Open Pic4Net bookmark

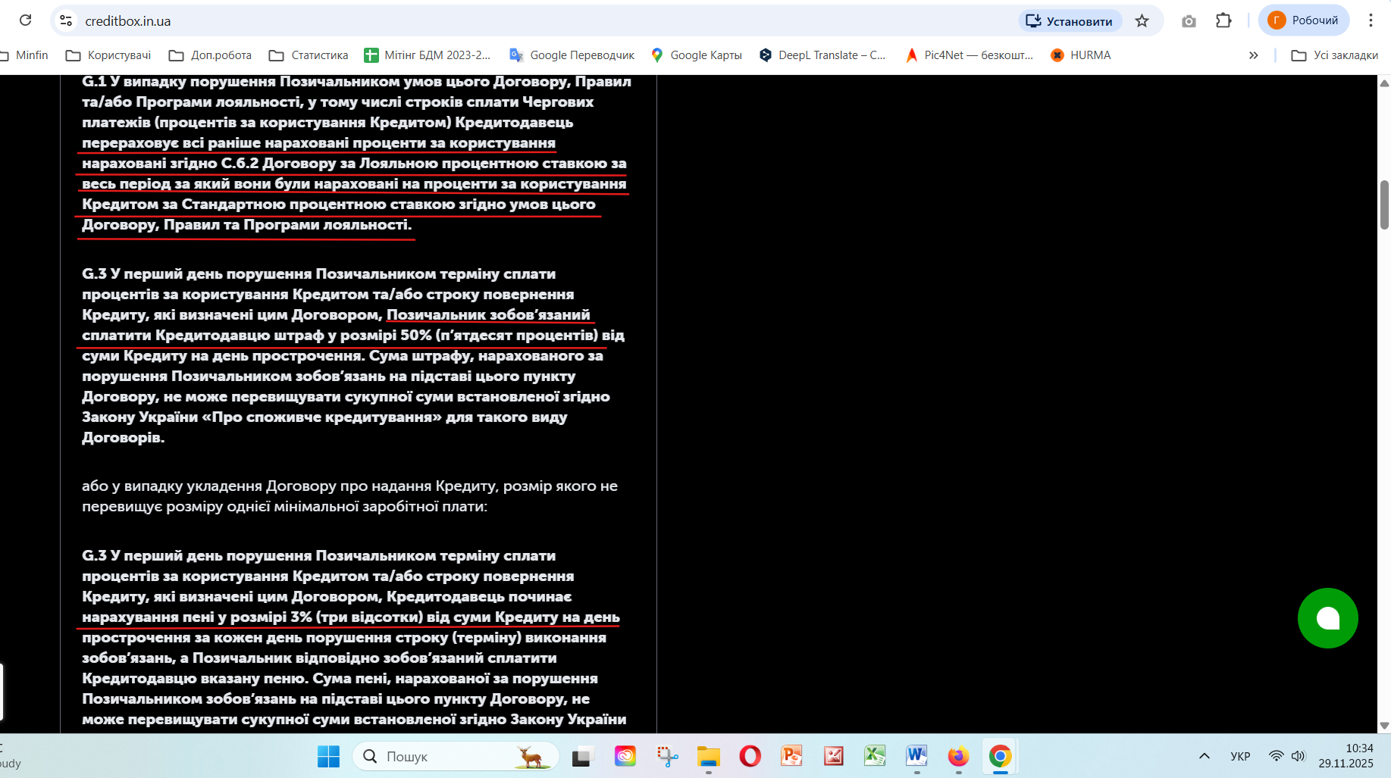(970, 55)
